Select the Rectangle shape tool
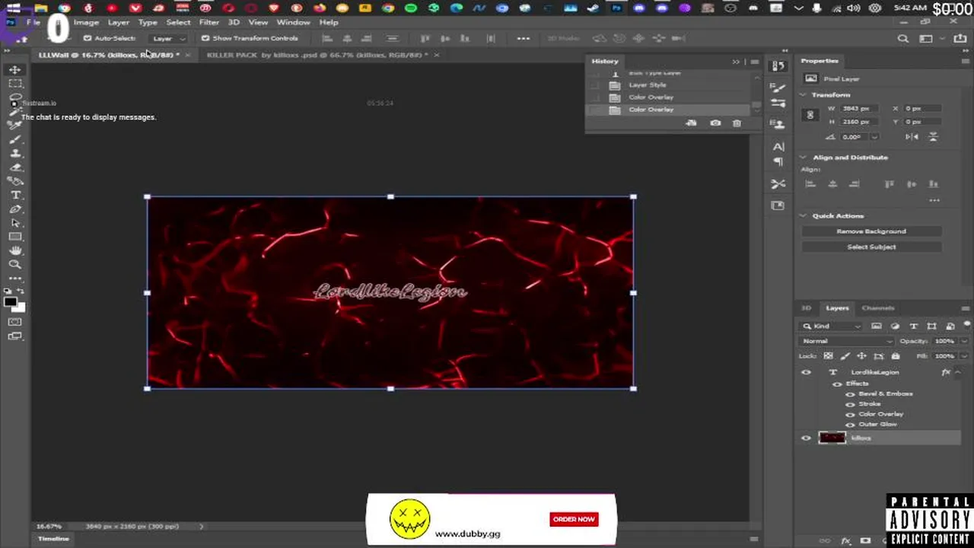This screenshot has width=974, height=548. click(14, 237)
